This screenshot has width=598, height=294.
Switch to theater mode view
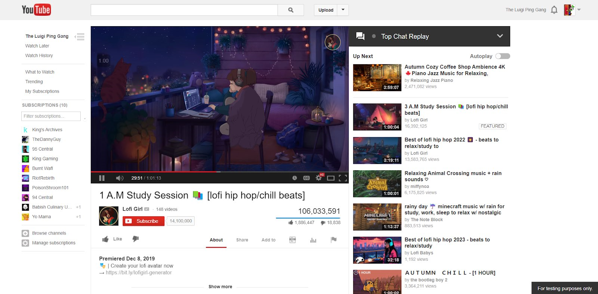tap(331, 178)
